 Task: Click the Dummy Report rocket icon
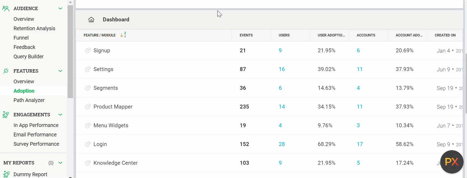7,174
